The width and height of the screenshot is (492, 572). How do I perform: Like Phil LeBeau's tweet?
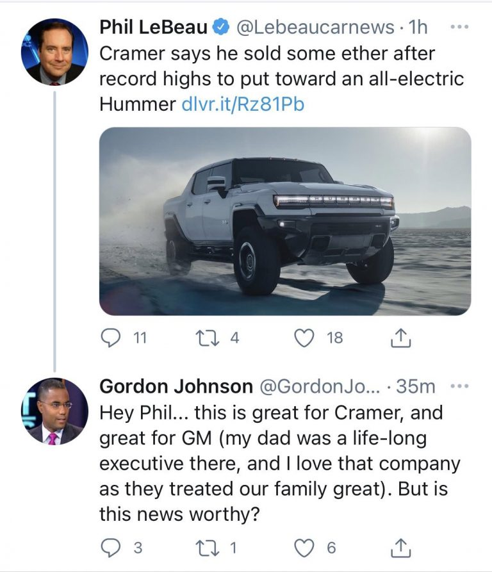pos(306,338)
